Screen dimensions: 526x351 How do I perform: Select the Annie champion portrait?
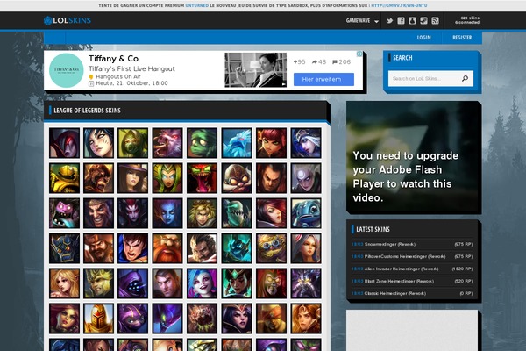272,143
